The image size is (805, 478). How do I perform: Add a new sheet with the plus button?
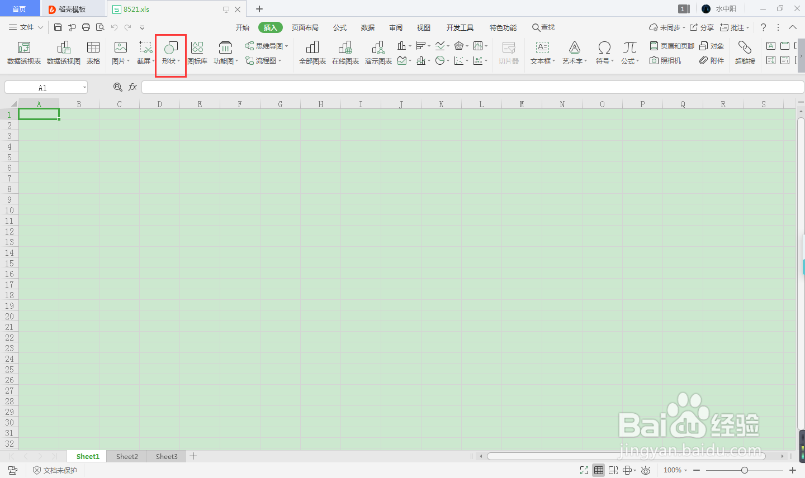click(193, 456)
